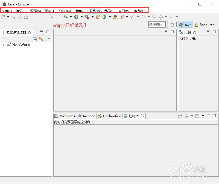219x184 pixels.
Task: Switch to the Declaration tab
Action: (110, 116)
